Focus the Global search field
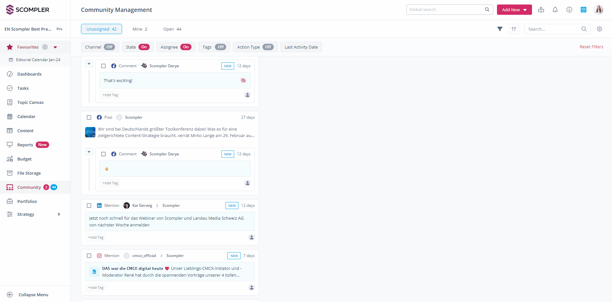The width and height of the screenshot is (612, 302). (x=446, y=10)
